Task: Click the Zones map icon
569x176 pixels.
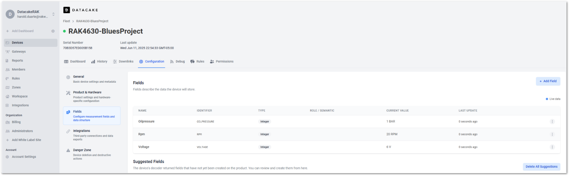Action: 7,88
